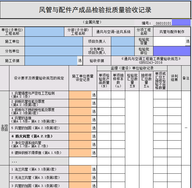Select the blue 单位工程名称 input field
This screenshot has height=188, width=192.
tap(44, 32)
